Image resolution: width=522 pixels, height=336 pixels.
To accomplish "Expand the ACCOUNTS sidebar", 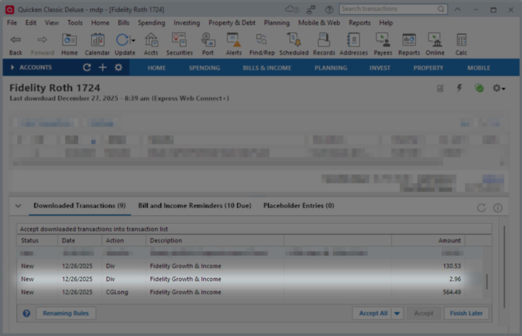I will (31, 68).
